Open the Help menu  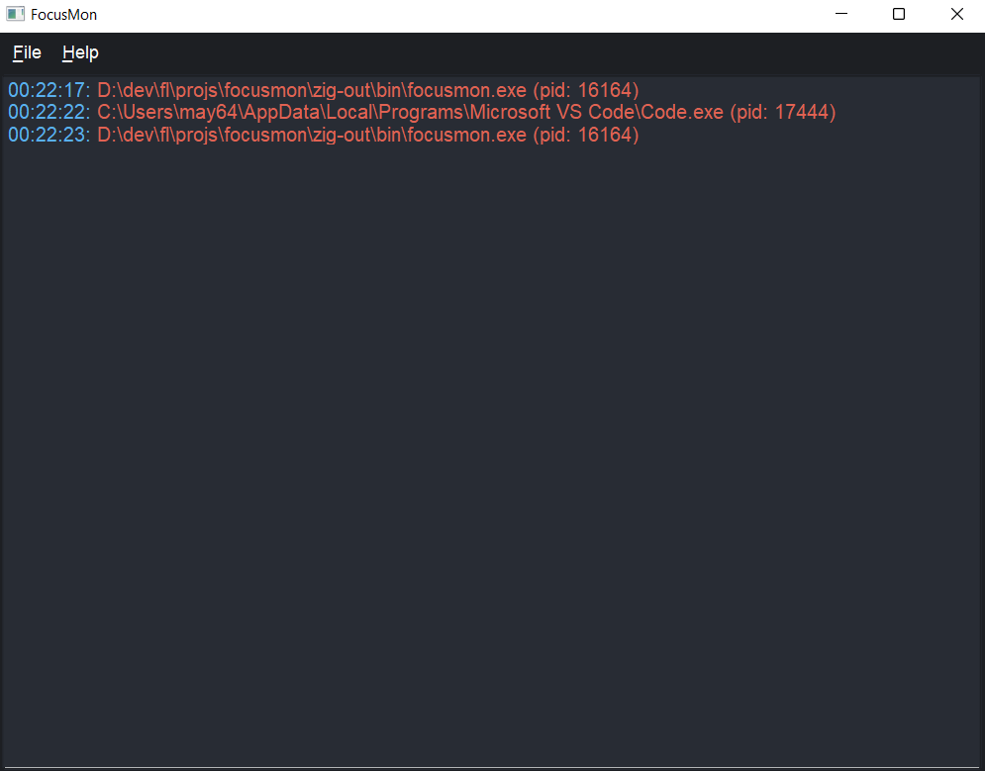80,52
